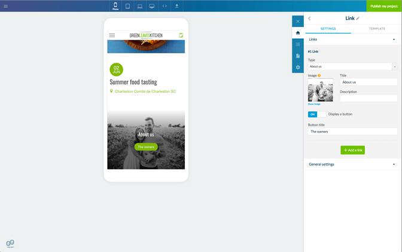The width and height of the screenshot is (402, 252).
Task: Toggle the Display a button switch
Action: point(316,114)
